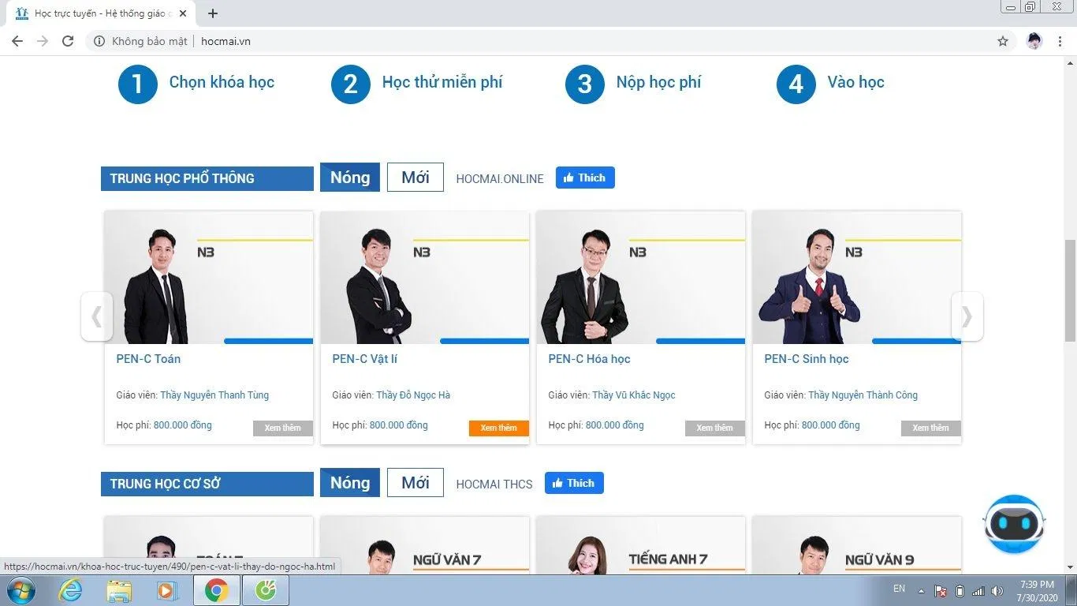This screenshot has height=606, width=1077.
Task: Select the Nóng tab for TRUNG HỌC CƠ SỞ
Action: pos(349,482)
